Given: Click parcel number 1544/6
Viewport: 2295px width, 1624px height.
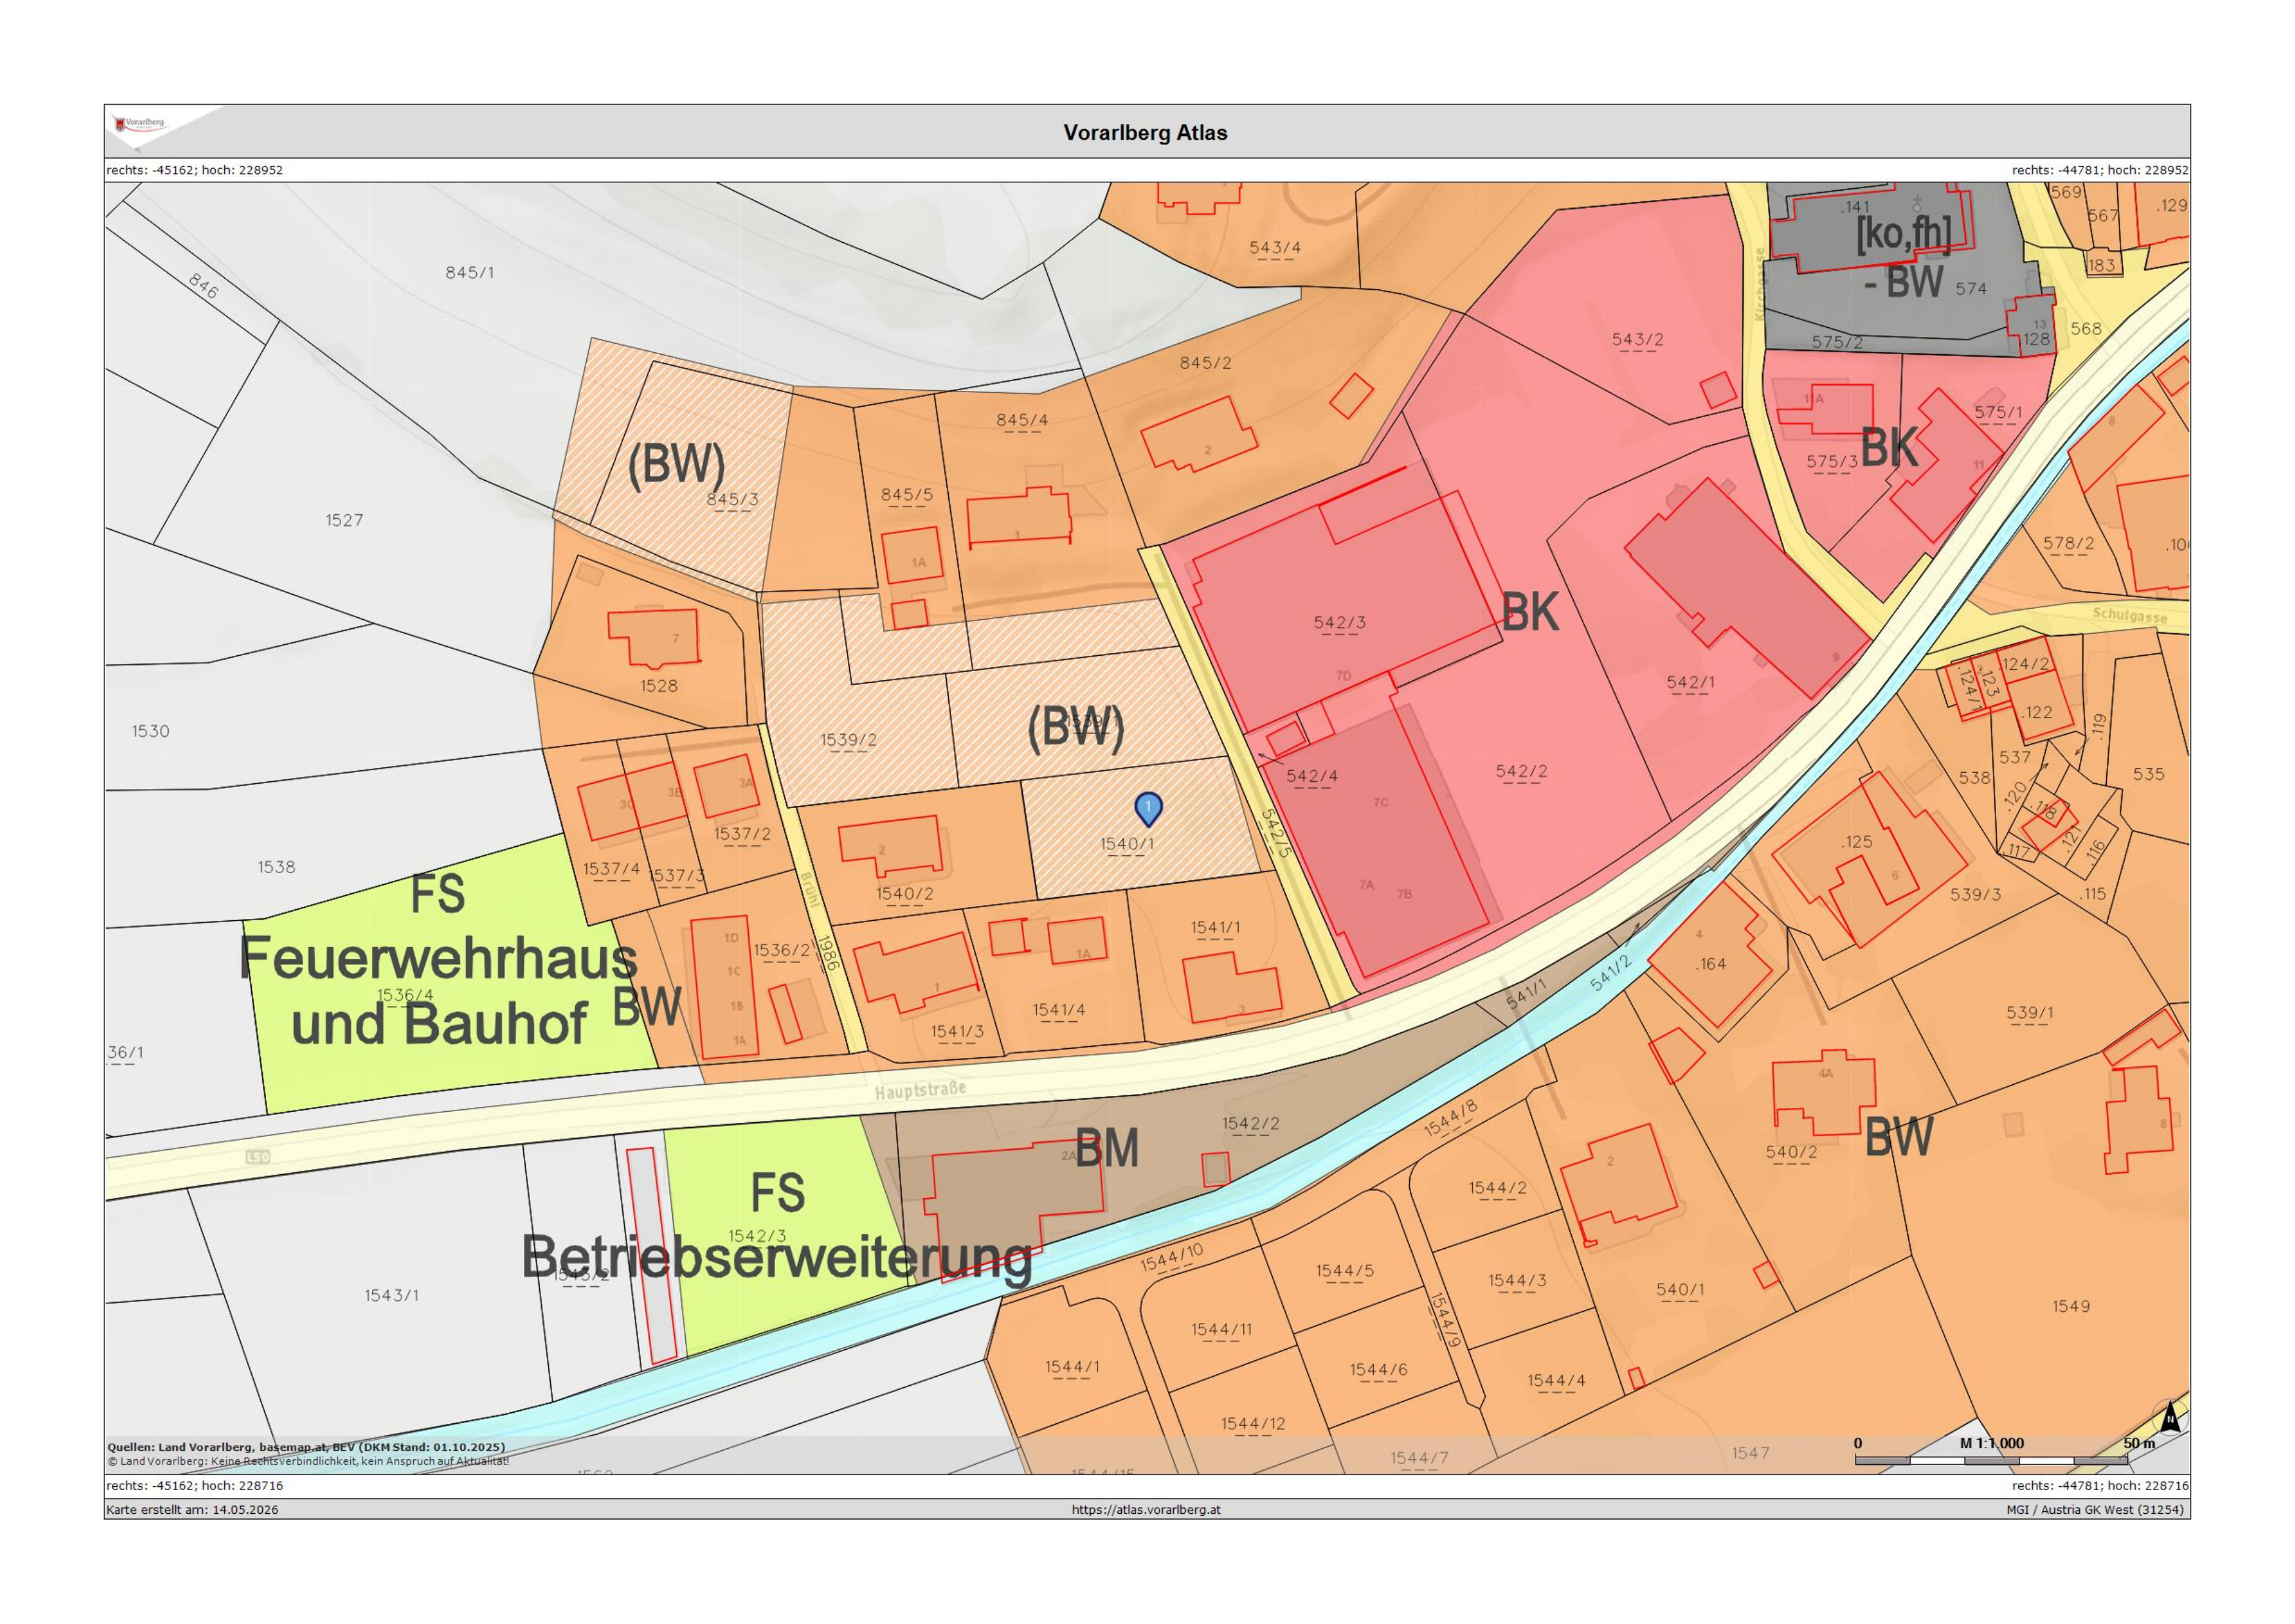Looking at the screenshot, I should [x=1378, y=1369].
